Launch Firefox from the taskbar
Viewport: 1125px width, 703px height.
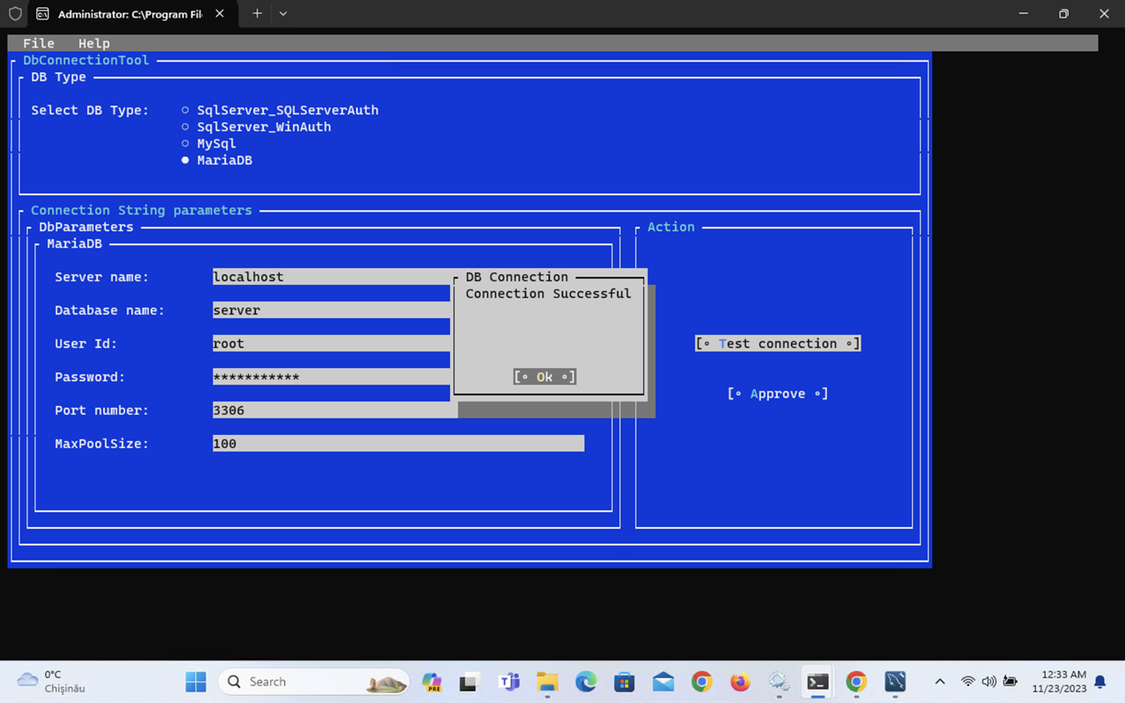(x=740, y=682)
